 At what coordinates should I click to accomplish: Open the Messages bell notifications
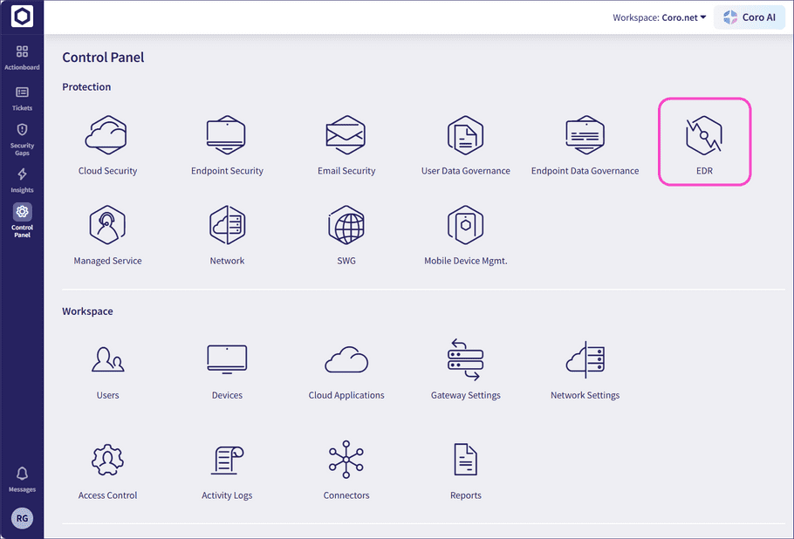[22, 478]
